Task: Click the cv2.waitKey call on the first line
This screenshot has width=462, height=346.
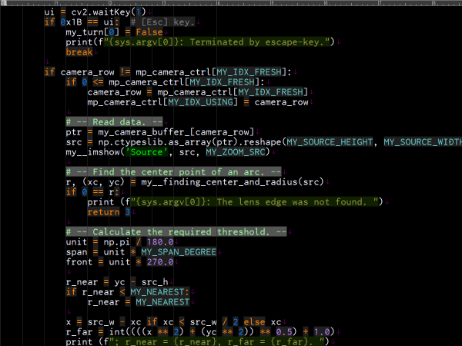Action: [110, 12]
